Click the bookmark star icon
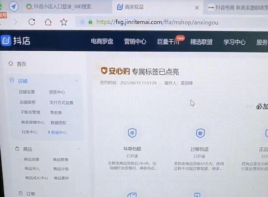 click(x=64, y=22)
